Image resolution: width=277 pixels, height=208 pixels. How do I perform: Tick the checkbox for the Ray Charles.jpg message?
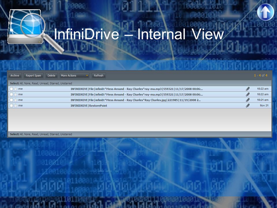tap(11, 100)
